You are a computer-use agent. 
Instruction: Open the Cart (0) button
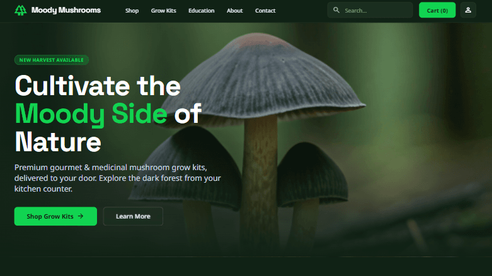[437, 10]
